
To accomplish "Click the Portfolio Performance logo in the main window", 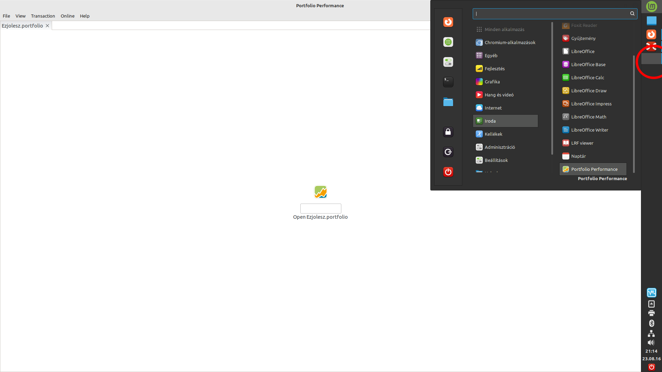I will tap(320, 192).
